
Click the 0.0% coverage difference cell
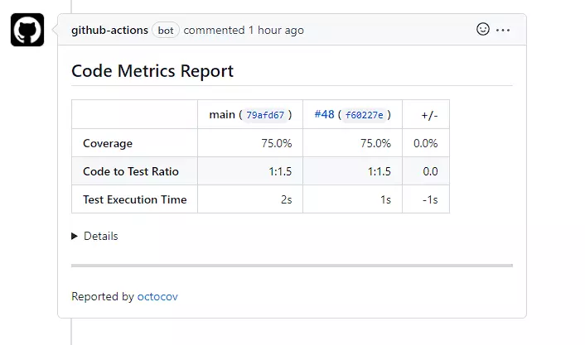pyautogui.click(x=426, y=143)
